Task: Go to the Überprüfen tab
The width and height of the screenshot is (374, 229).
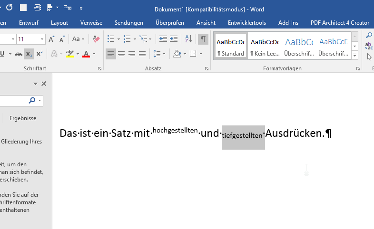Action: (170, 23)
